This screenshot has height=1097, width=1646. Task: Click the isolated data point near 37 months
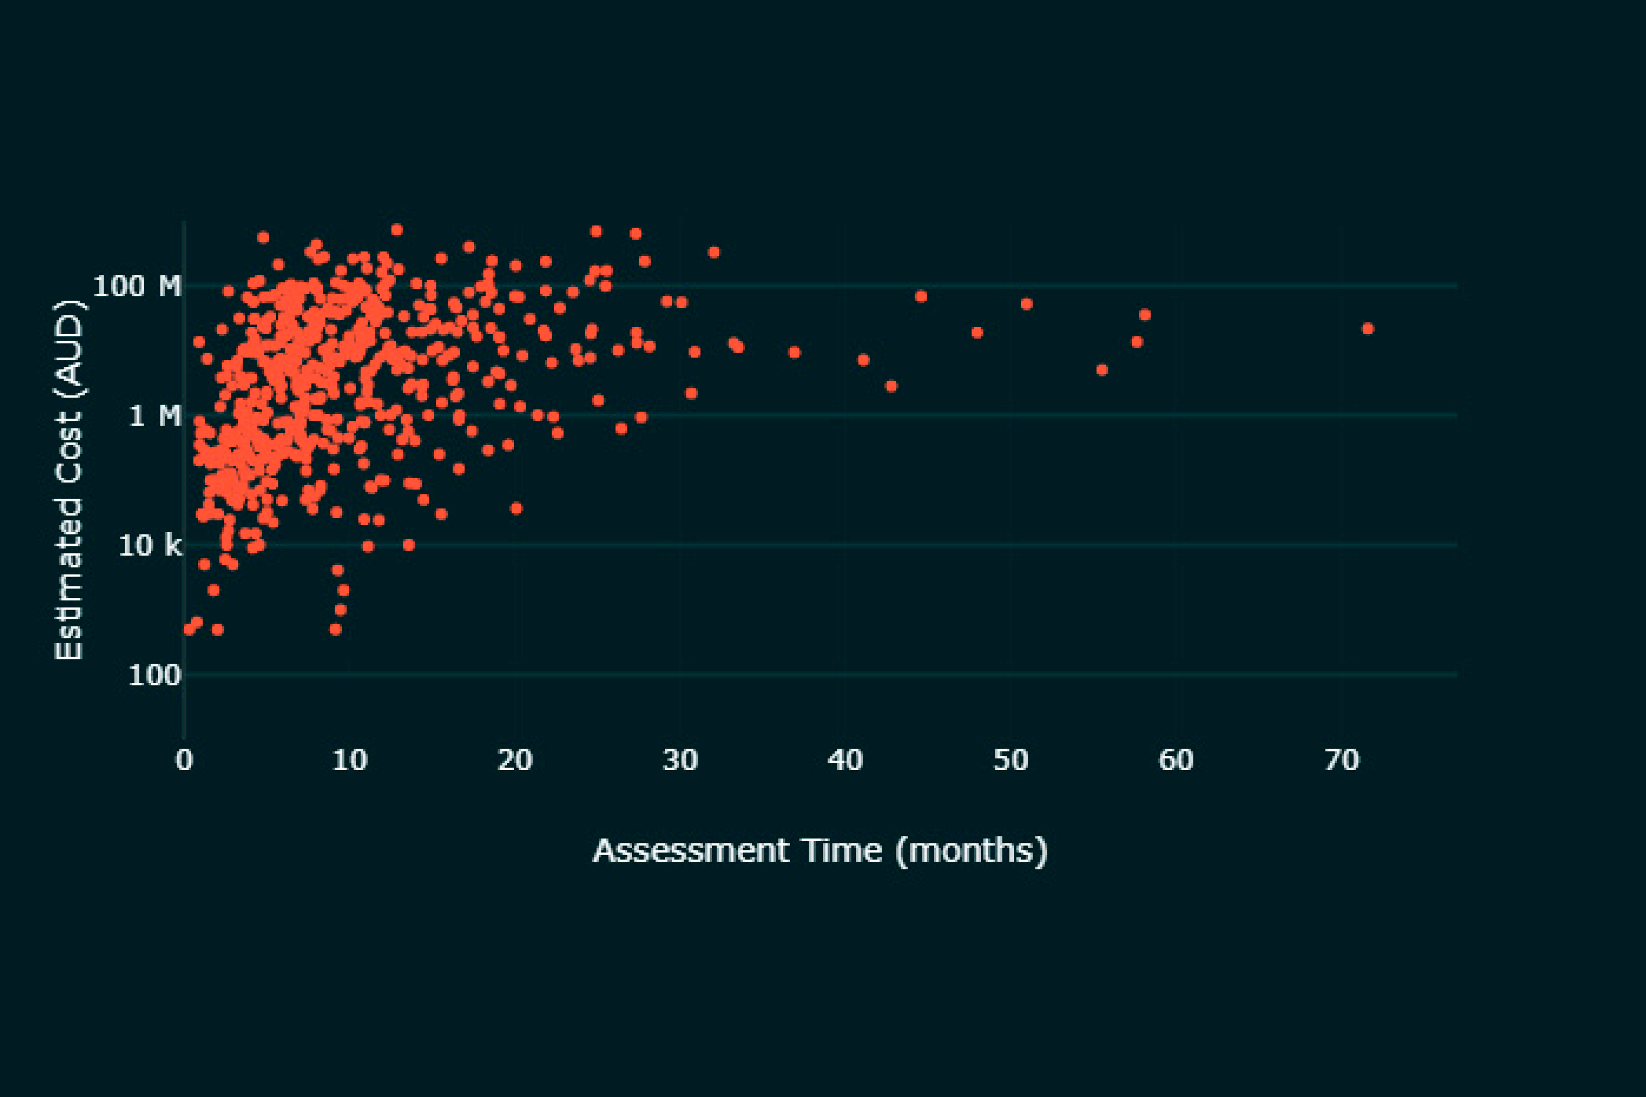coord(794,353)
